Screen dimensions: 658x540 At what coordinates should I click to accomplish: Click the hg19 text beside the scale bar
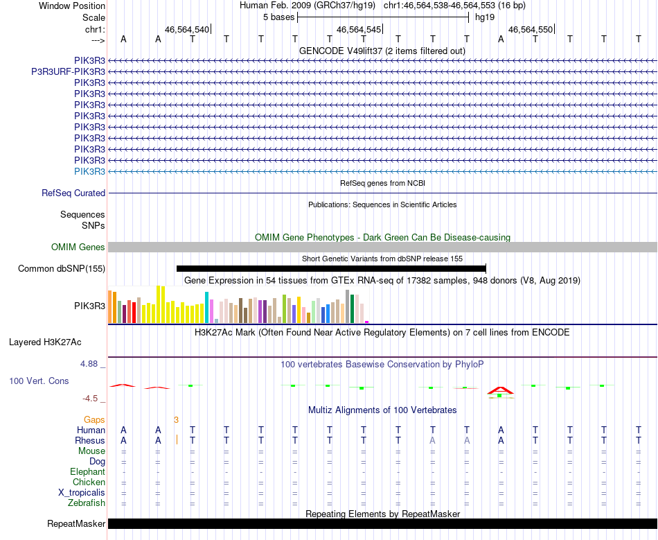(485, 17)
